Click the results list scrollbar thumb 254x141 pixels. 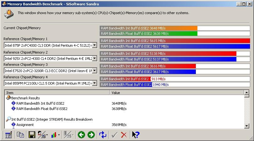pos(246,96)
